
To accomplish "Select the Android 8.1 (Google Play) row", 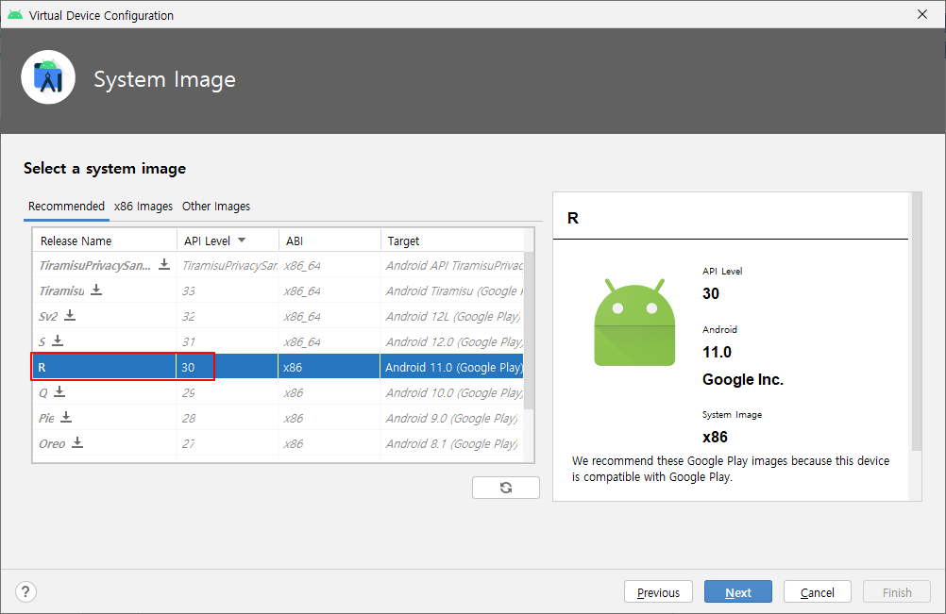I will (279, 443).
